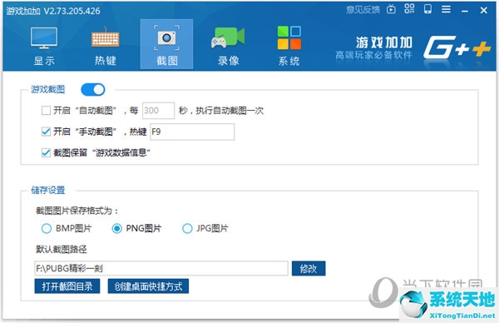Click the F9 hotkey input field
499x323 pixels.
[192, 132]
